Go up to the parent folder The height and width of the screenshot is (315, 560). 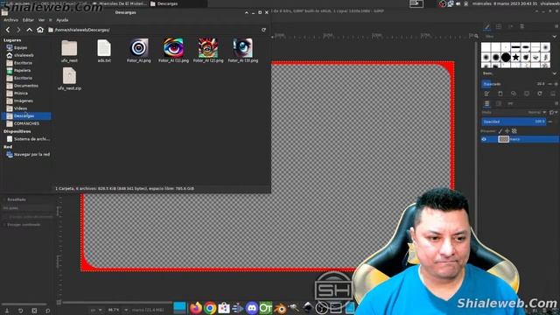click(x=29, y=30)
